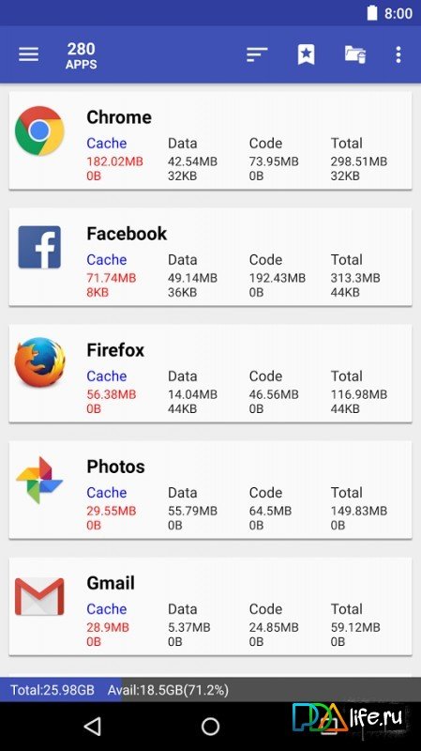
Task: Tap the Firefox app icon
Action: pos(39,362)
